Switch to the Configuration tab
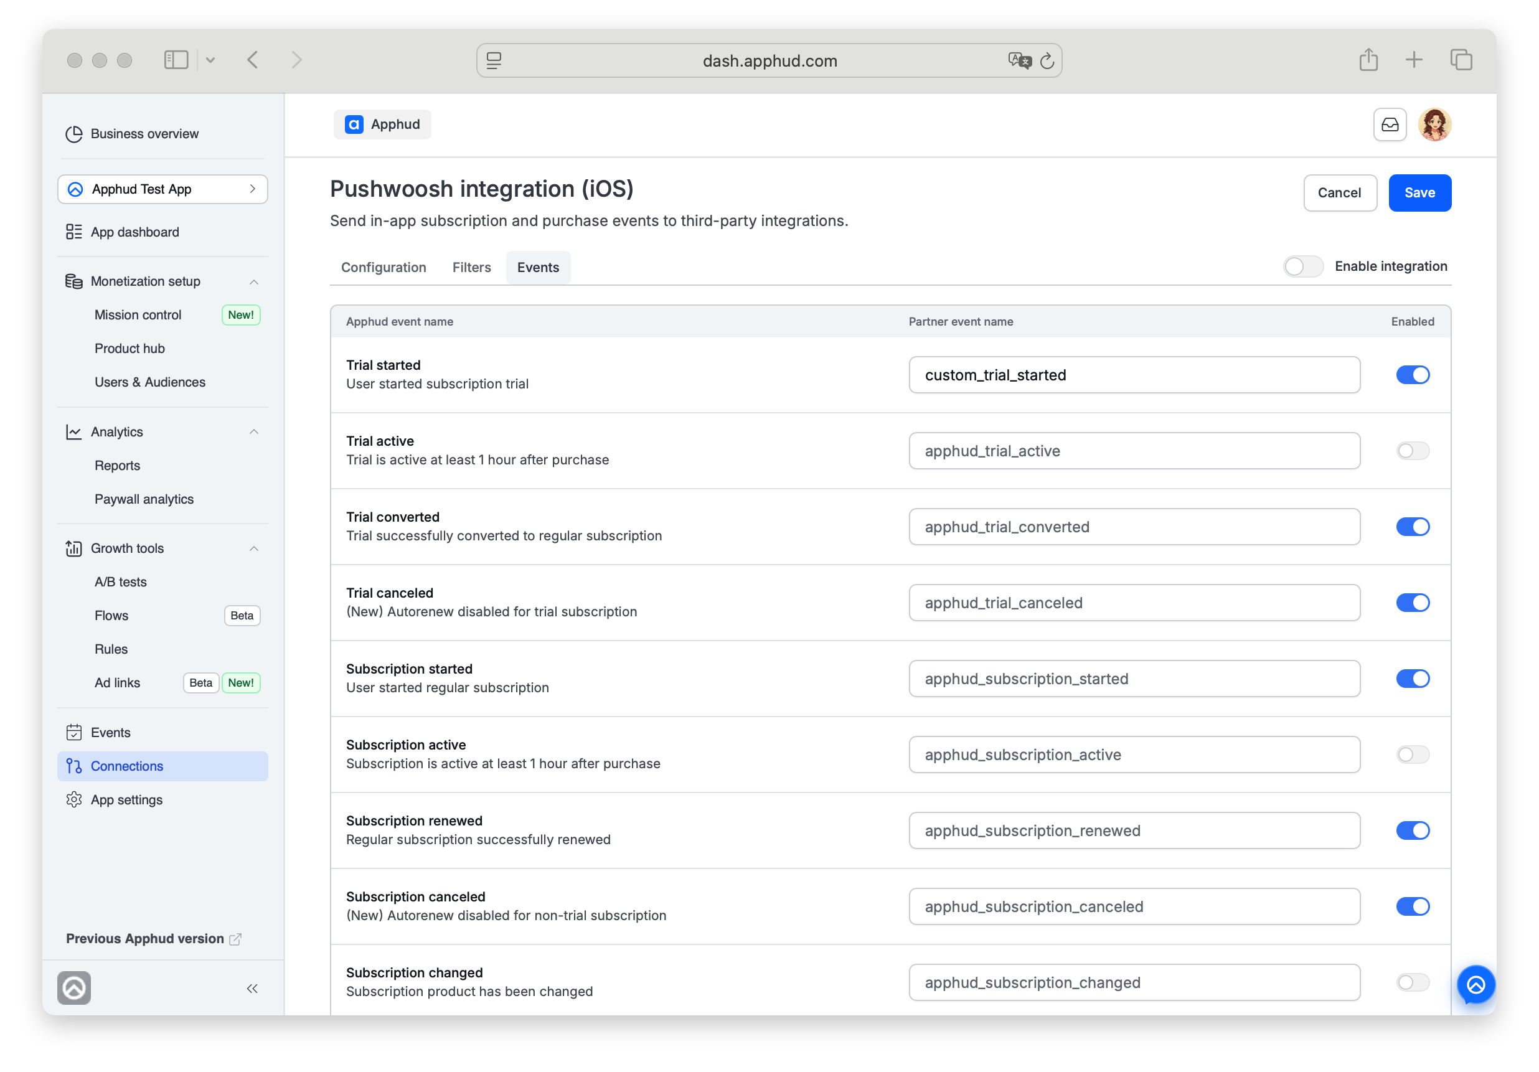 [x=384, y=268]
